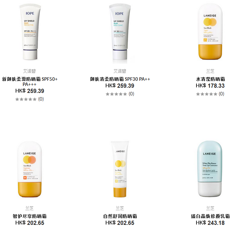
Task: Click the 新御肤柔滑防晒霜 SPF50+ PA+++ title
Action: point(30,82)
